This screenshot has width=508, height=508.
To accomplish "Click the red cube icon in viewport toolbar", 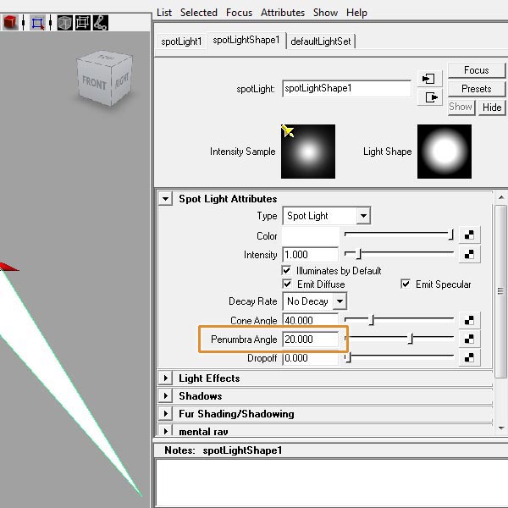I will coord(10,23).
